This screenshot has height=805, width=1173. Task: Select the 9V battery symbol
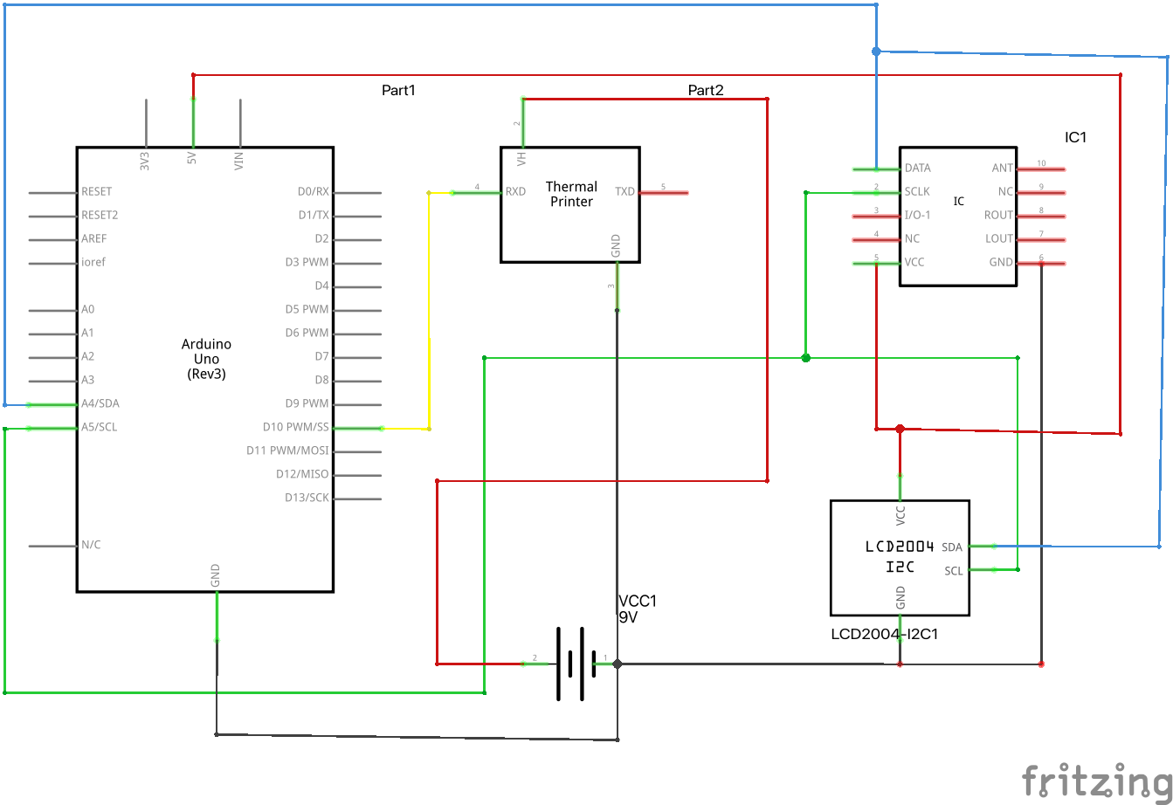pyautogui.click(x=570, y=664)
